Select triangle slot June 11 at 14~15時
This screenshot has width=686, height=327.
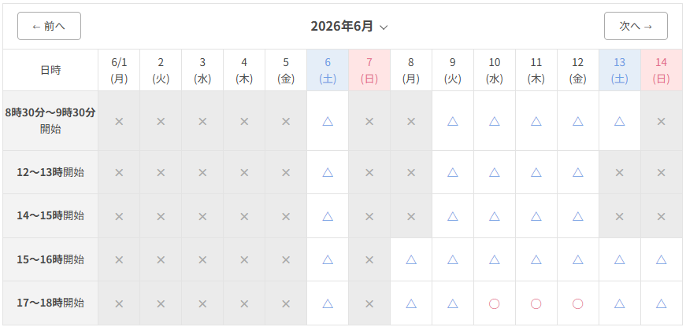pyautogui.click(x=536, y=216)
